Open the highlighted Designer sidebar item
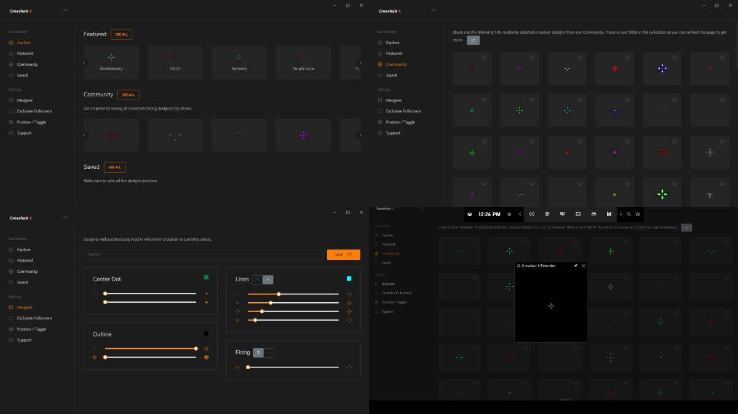 (25, 307)
